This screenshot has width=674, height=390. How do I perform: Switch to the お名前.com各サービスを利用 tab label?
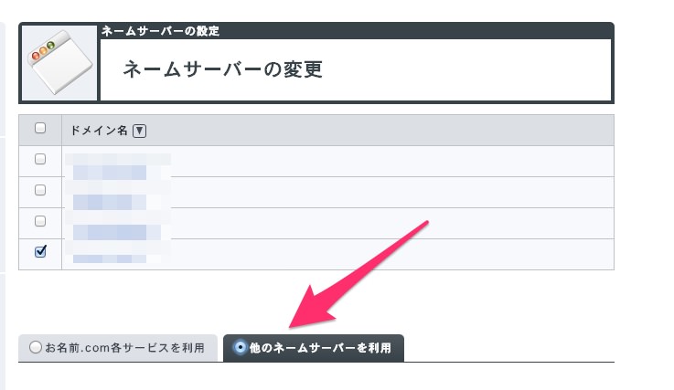click(124, 347)
